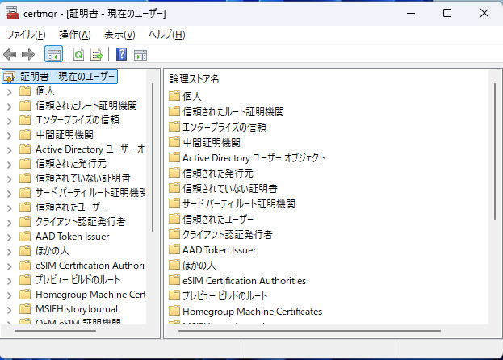Click the certificate root node icon in tree
The width and height of the screenshot is (503, 360).
9,77
